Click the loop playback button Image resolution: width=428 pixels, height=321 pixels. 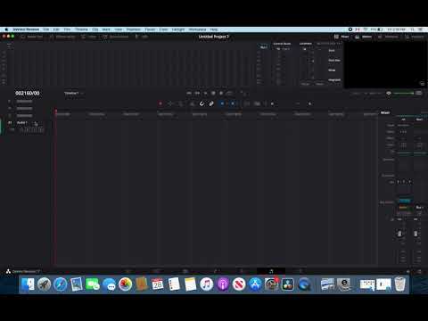(229, 93)
